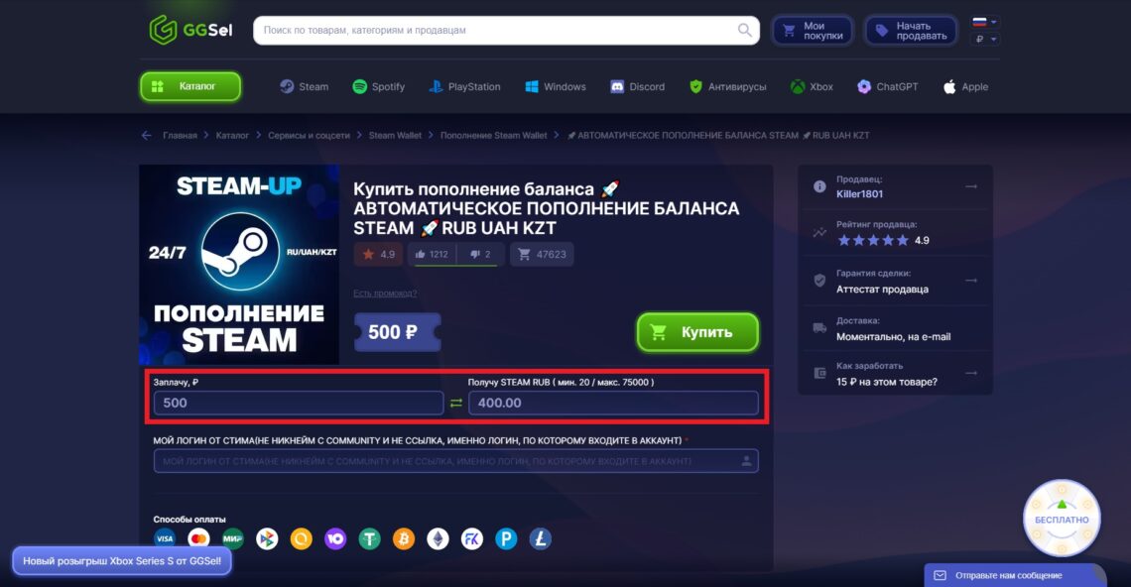Open the language flag dropdown
This screenshot has height=587, width=1131.
point(984,22)
